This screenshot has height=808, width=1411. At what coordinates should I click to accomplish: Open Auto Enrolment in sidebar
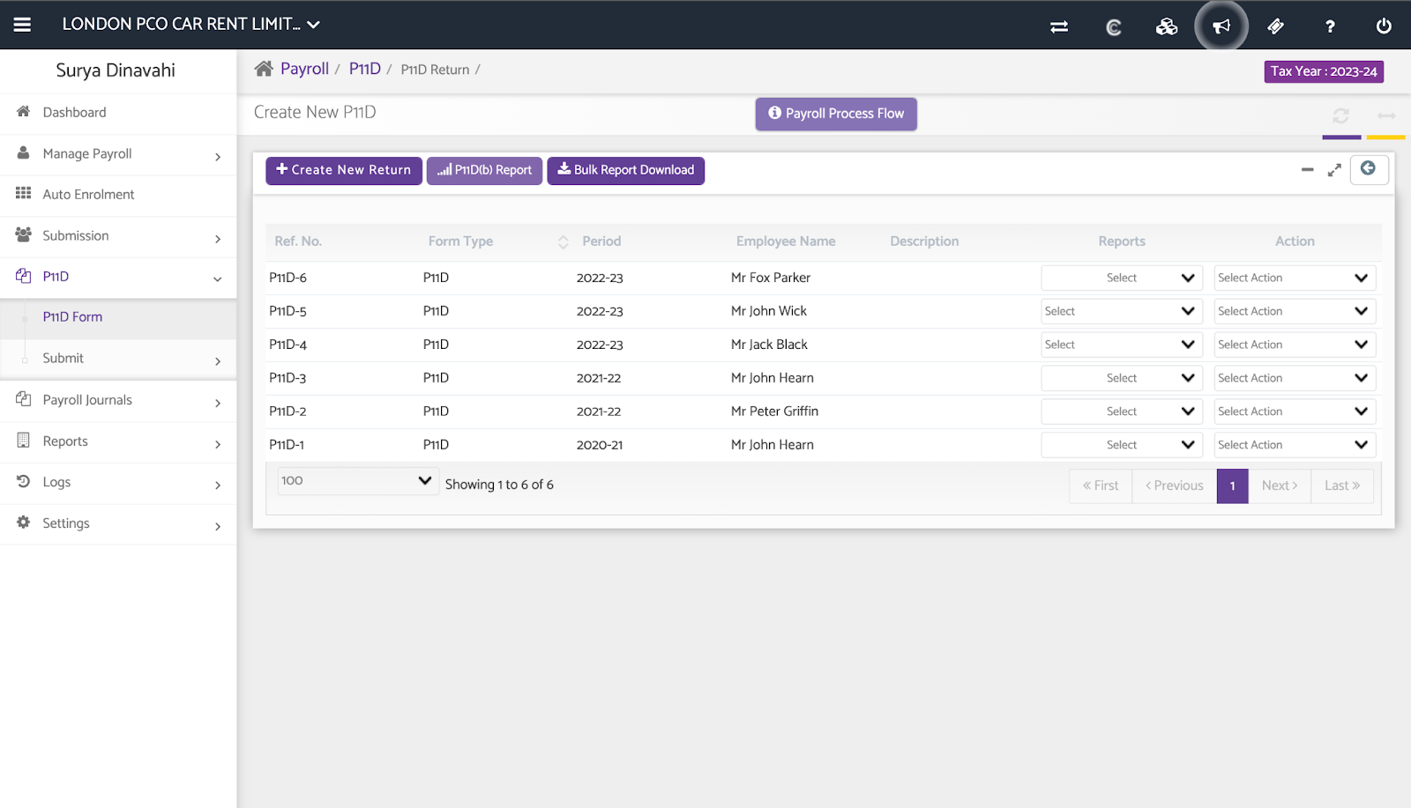click(118, 195)
